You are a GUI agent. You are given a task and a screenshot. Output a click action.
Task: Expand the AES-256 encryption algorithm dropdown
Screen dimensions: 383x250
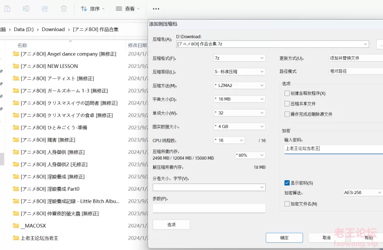click(x=362, y=193)
